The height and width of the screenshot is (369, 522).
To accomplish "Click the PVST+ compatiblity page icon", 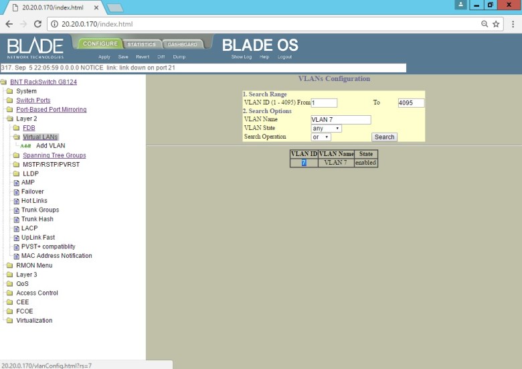I will (x=16, y=246).
